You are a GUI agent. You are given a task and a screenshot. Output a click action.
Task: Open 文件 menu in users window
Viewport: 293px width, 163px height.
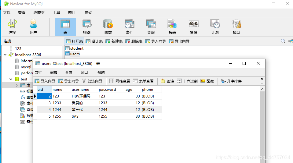click(38, 72)
